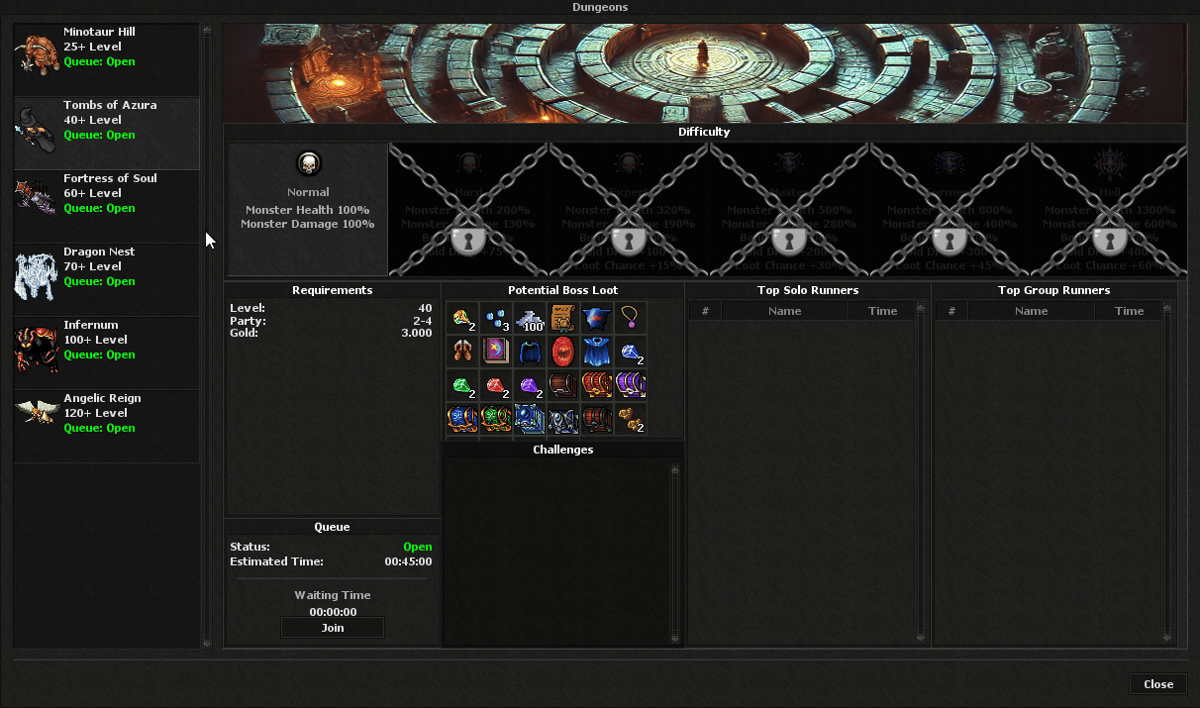Click the Infernum demon portrait
The width and height of the screenshot is (1200, 708).
38,349
